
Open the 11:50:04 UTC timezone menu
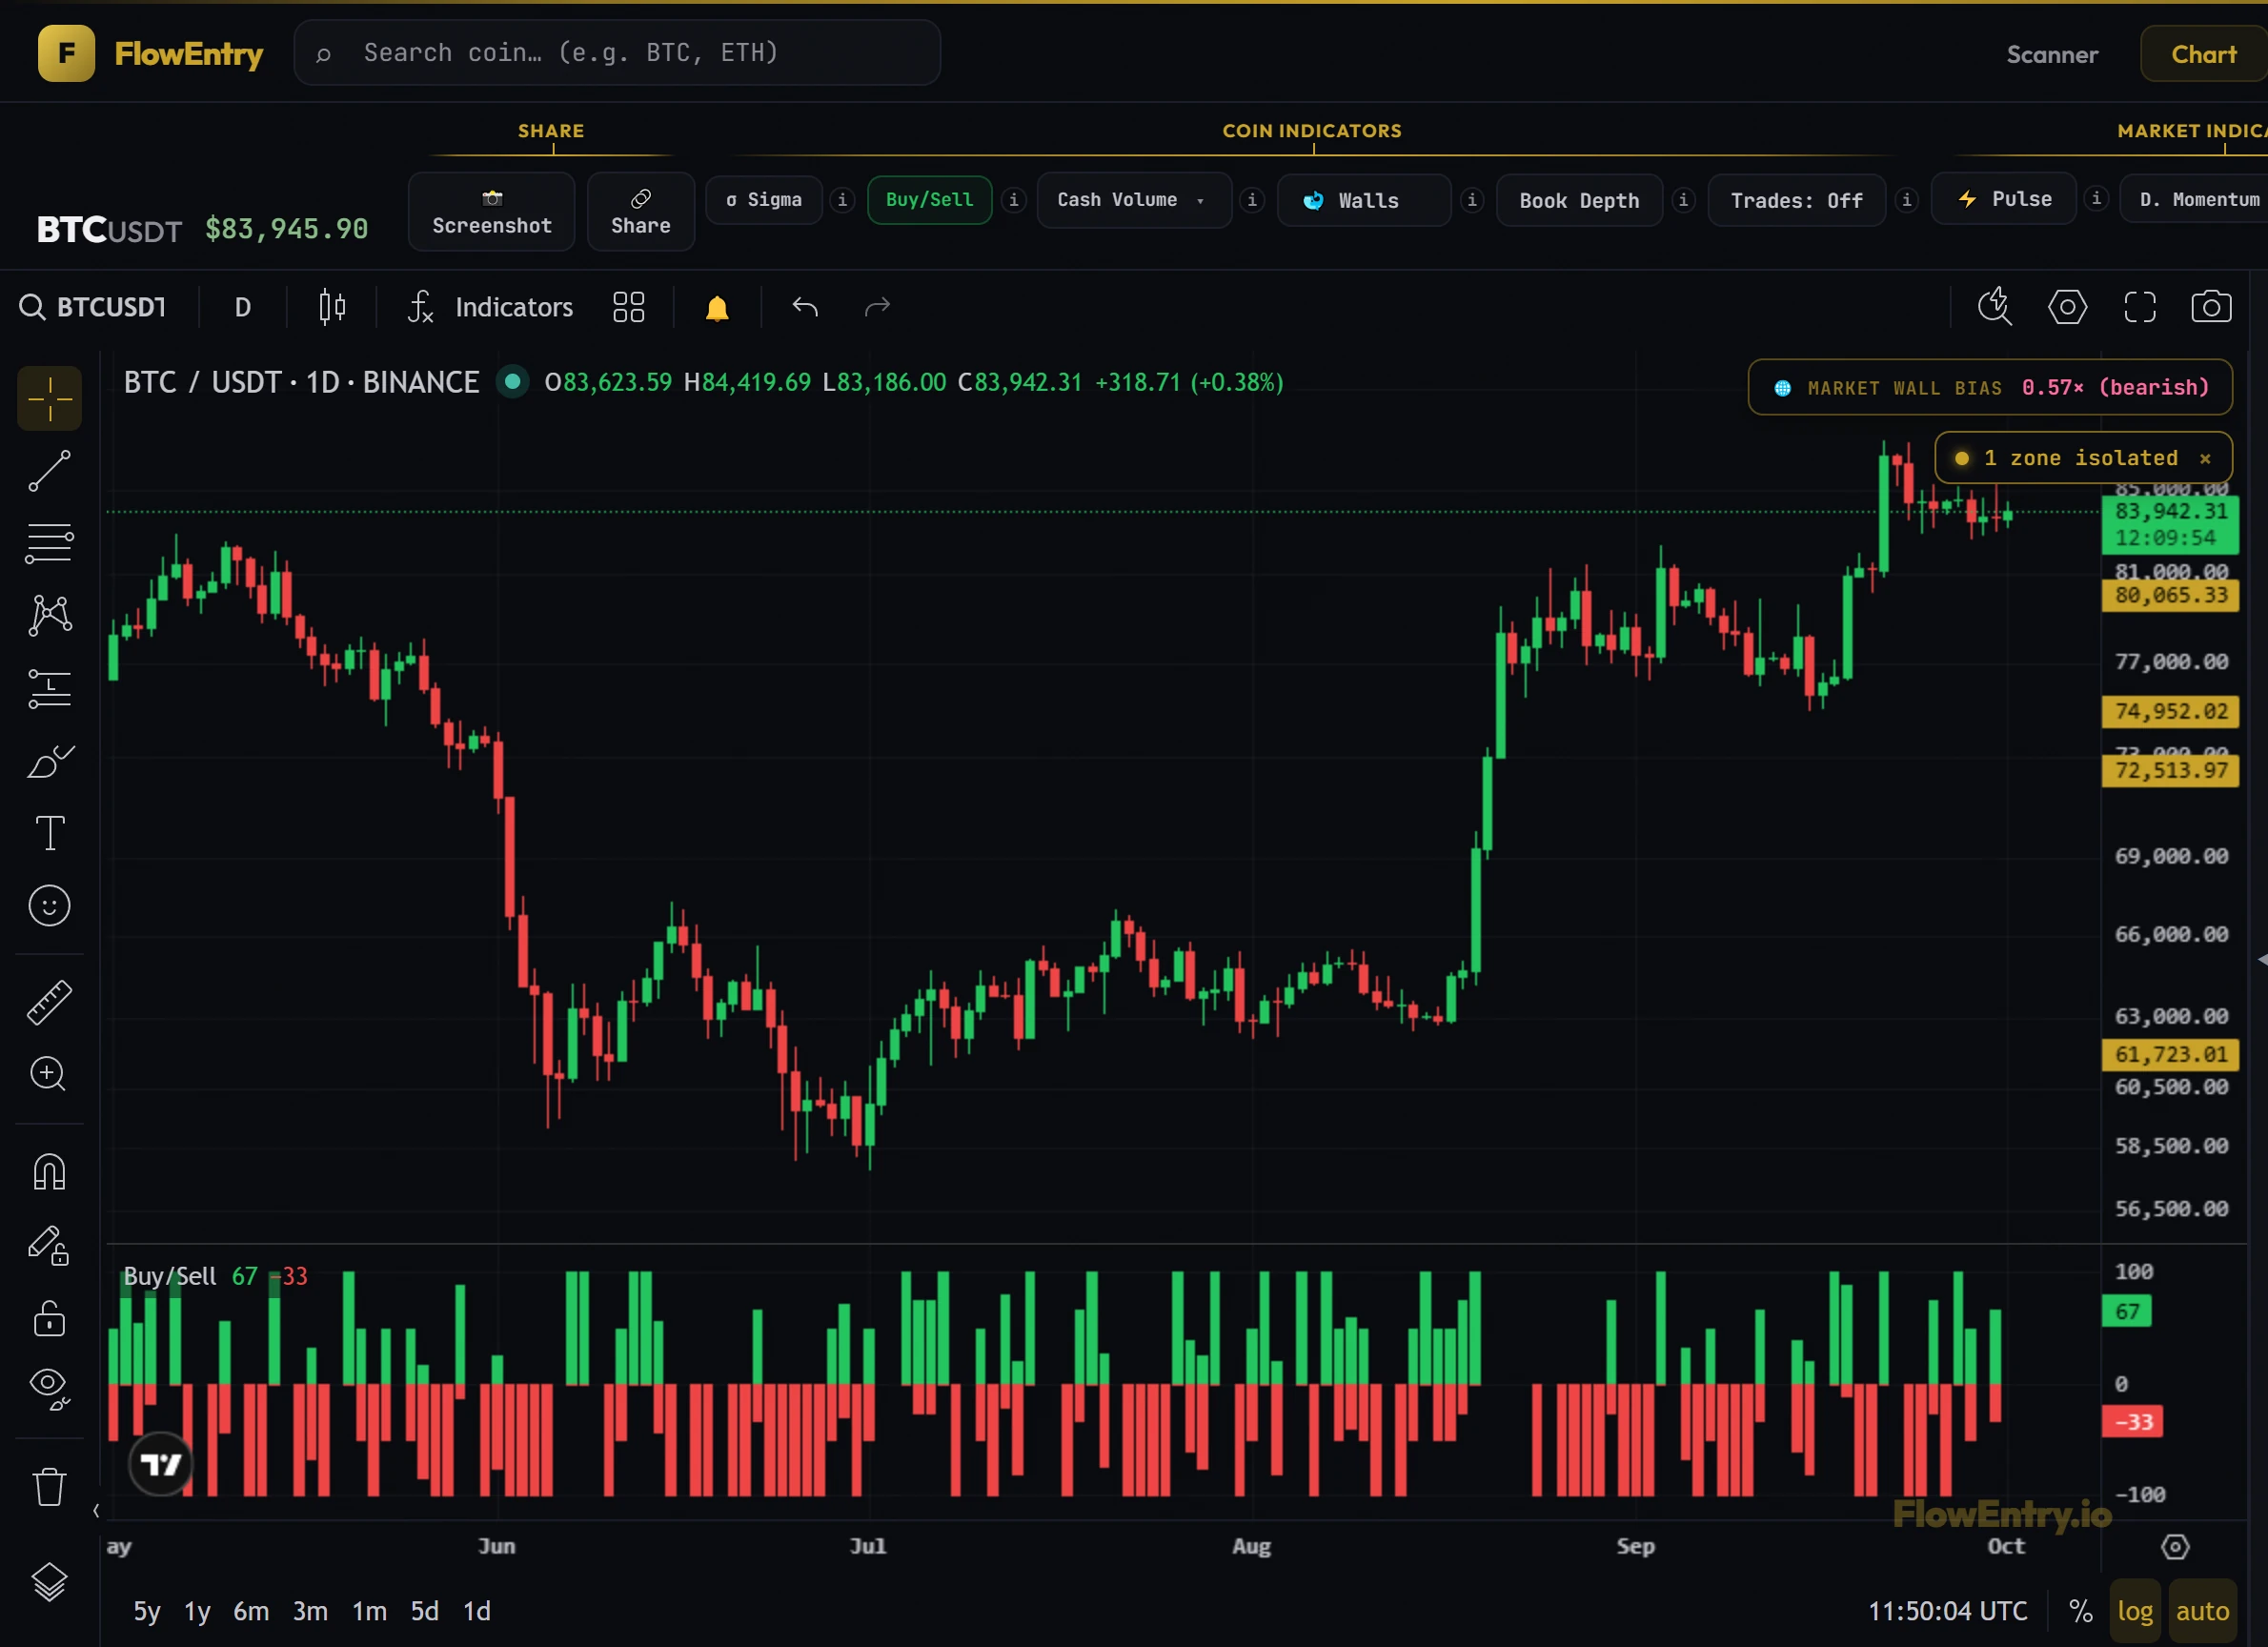[1947, 1611]
